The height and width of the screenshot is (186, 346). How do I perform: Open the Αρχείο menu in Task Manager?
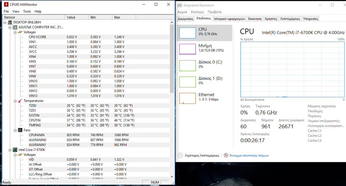(x=183, y=12)
